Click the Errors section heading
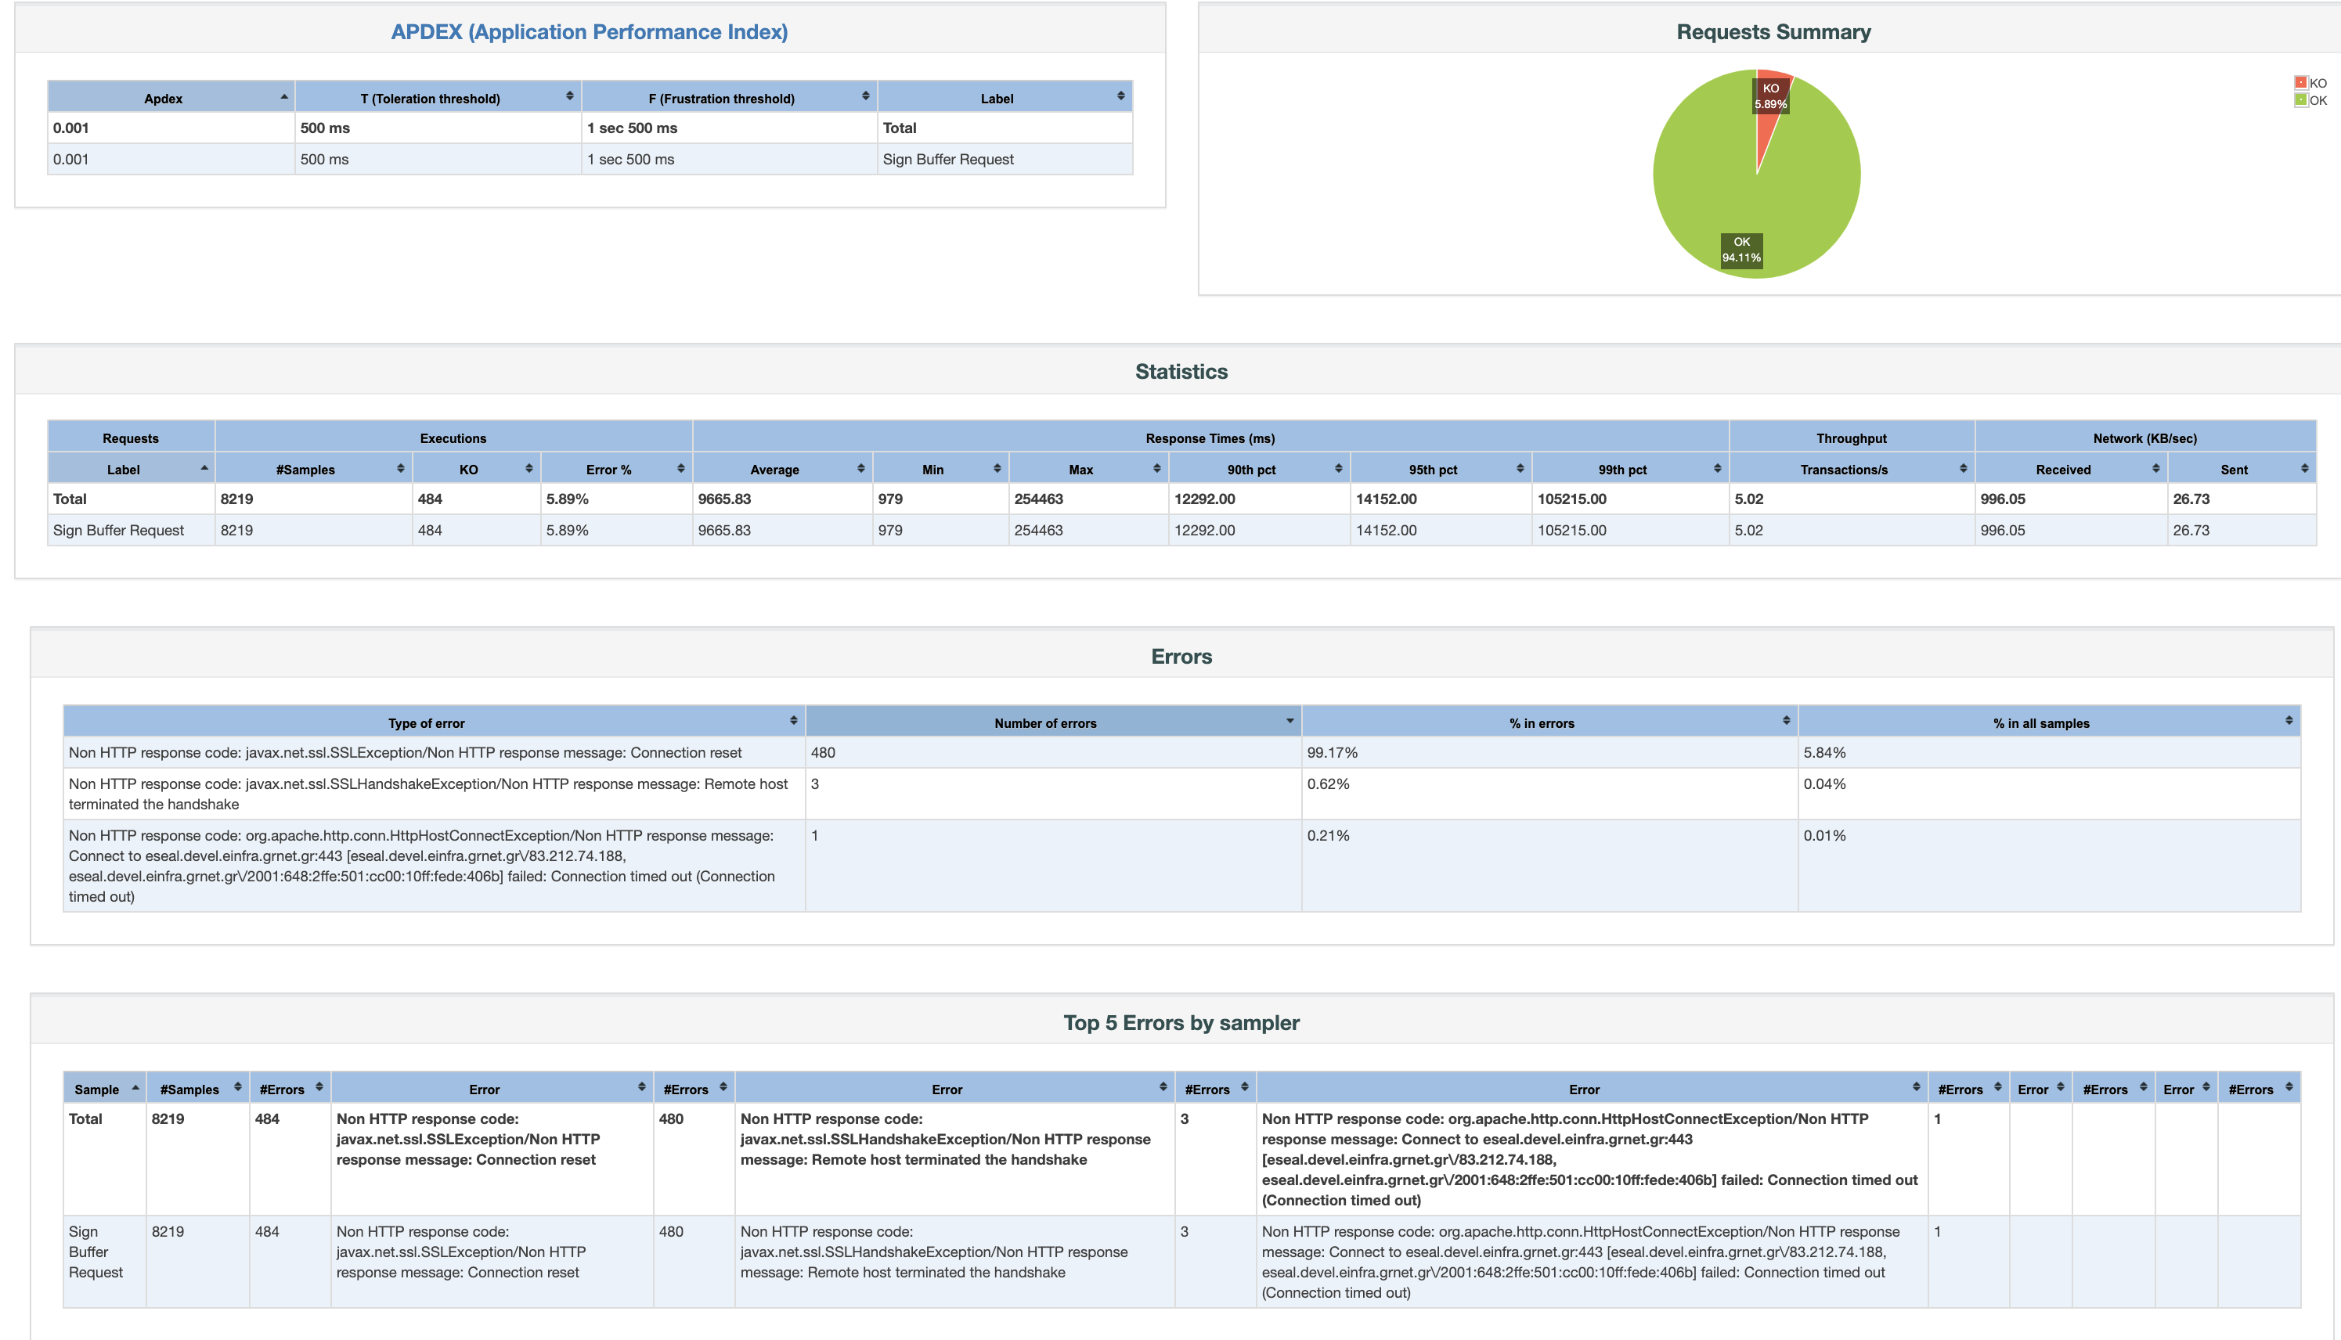Image resolution: width=2341 pixels, height=1340 pixels. click(x=1181, y=656)
